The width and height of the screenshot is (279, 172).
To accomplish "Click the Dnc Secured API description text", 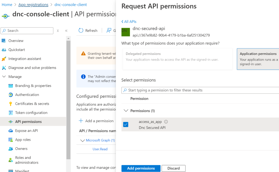I will [x=152, y=128].
